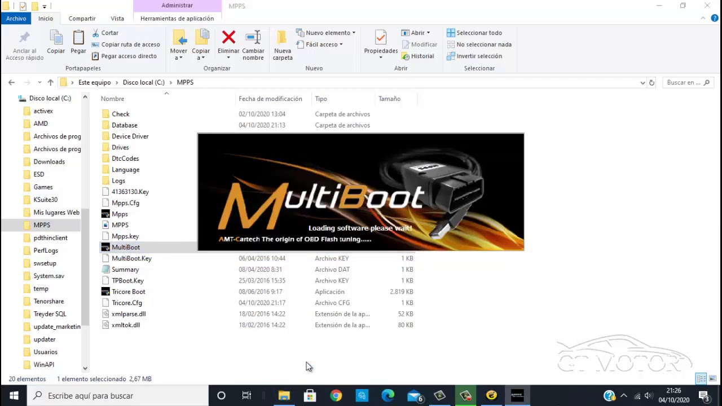Click the taskbar search box
Image resolution: width=722 pixels, height=406 pixels.
pos(118,395)
